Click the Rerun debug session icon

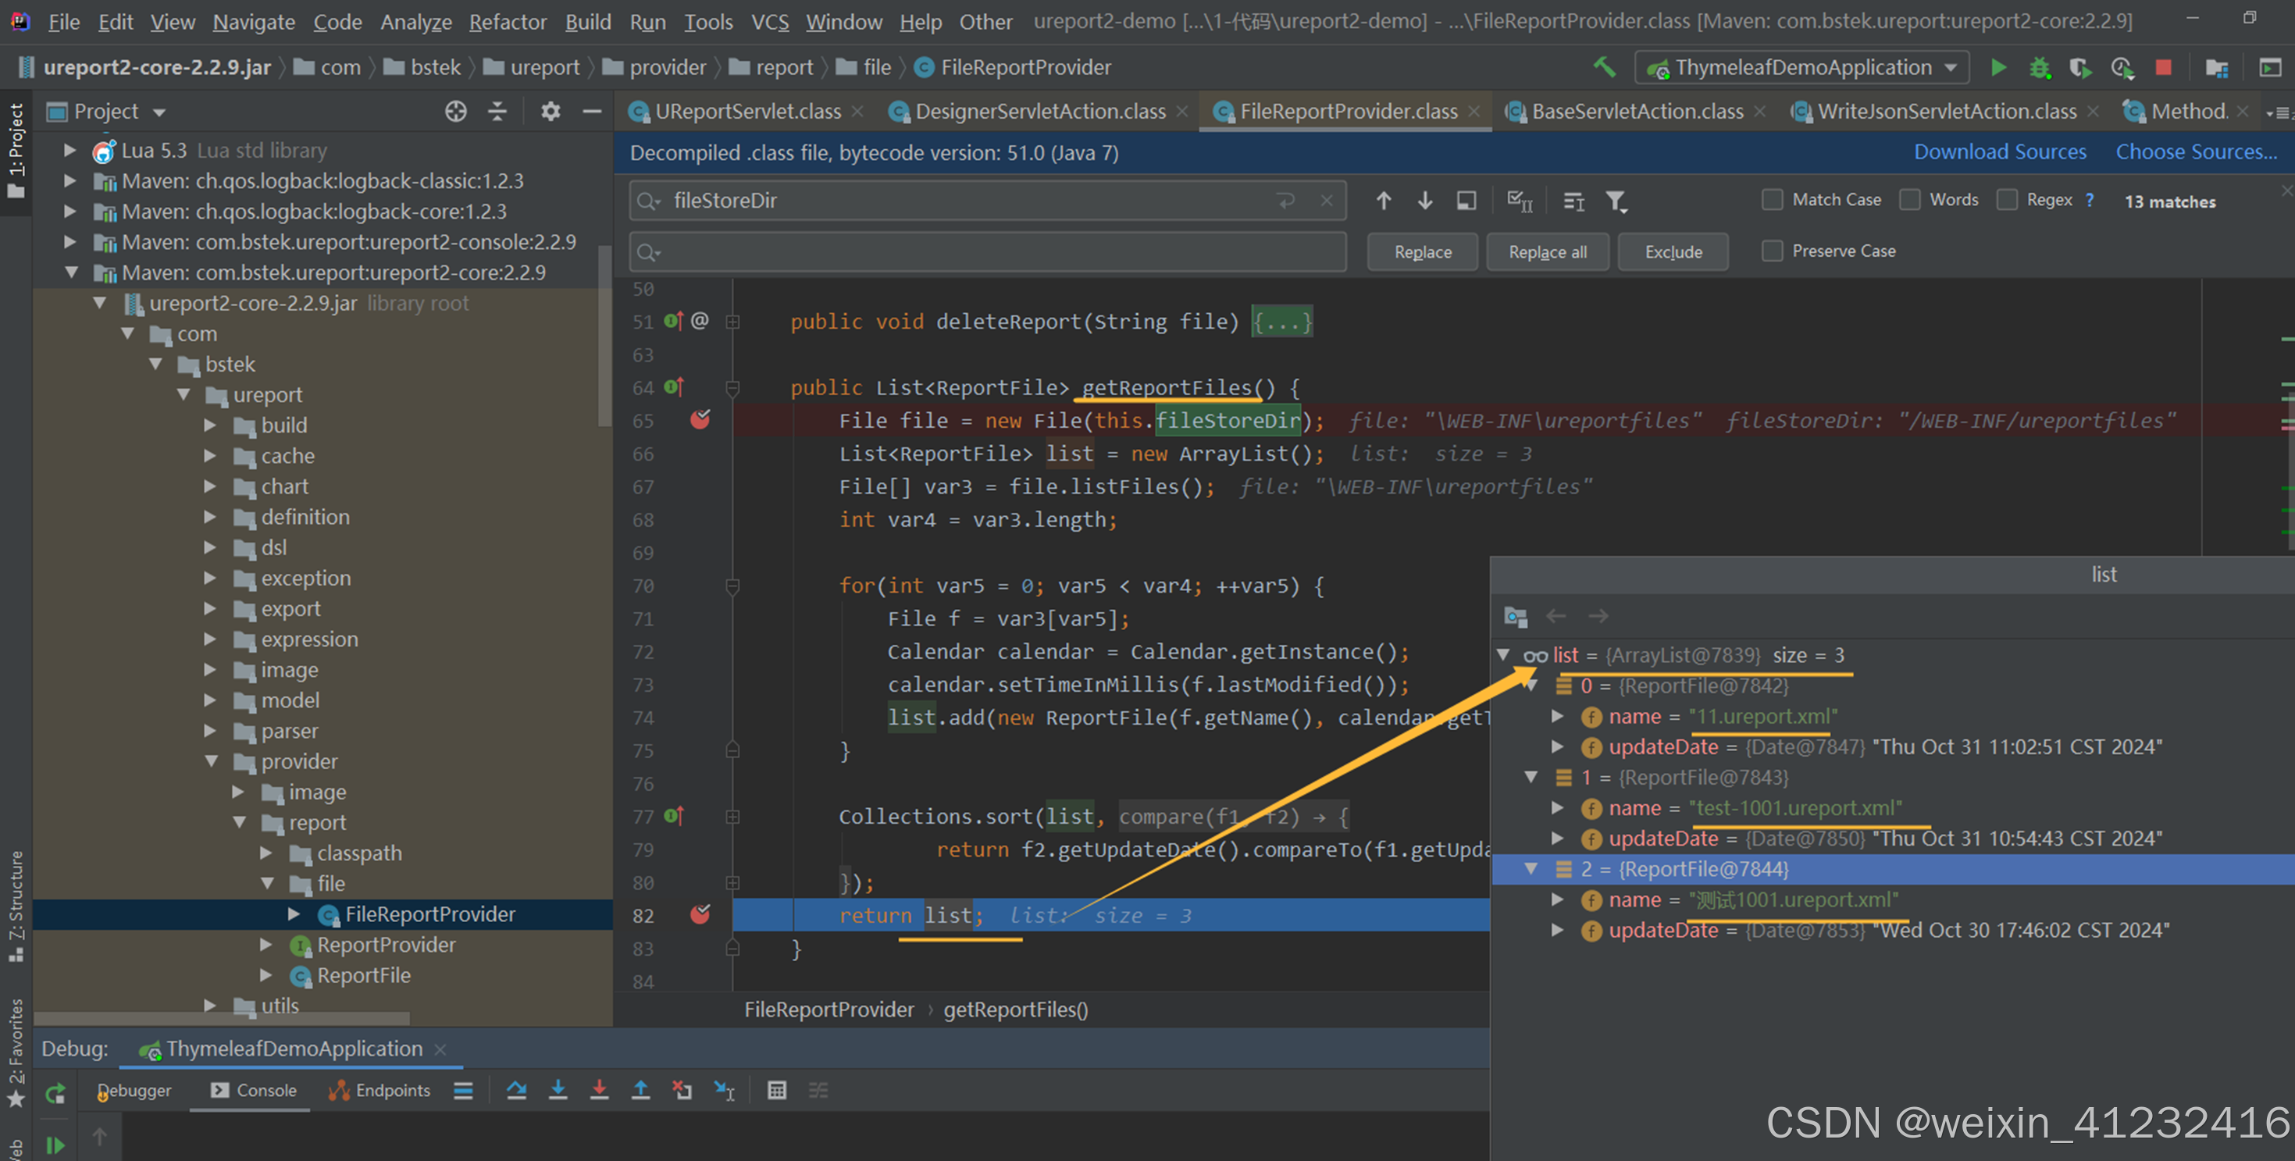(55, 1093)
